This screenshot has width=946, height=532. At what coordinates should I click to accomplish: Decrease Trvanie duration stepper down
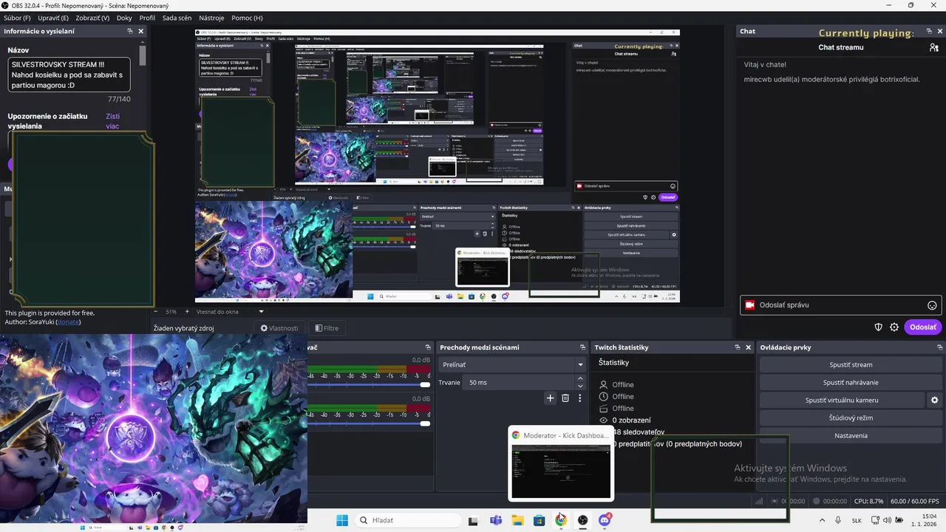point(581,386)
